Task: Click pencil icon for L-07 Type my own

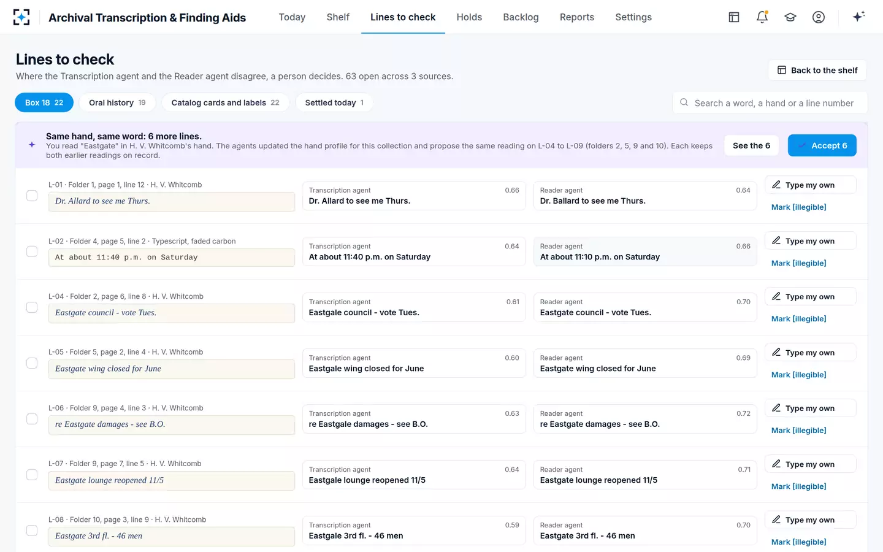Action: coord(776,464)
